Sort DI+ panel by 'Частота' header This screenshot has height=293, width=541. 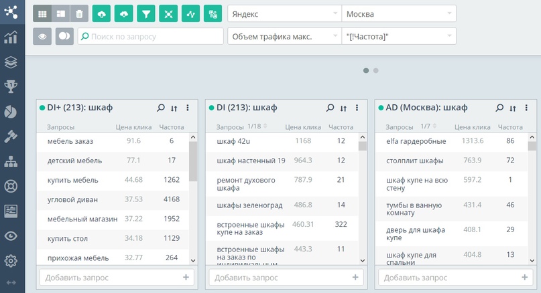172,127
